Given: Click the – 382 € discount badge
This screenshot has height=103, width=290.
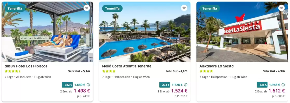Looking at the screenshot, I should pyautogui.click(x=67, y=85).
